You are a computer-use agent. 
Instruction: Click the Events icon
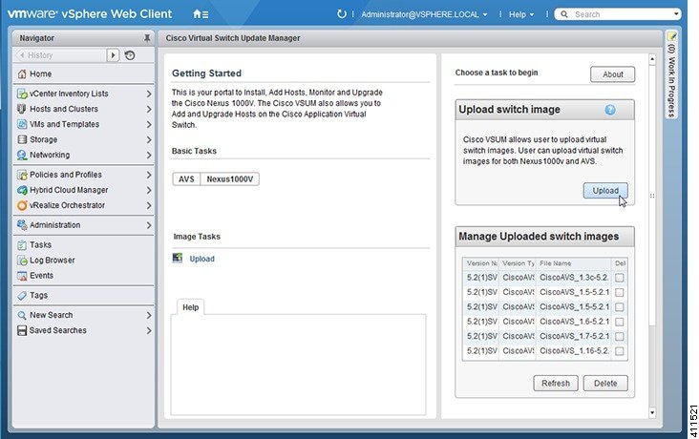[x=22, y=276]
